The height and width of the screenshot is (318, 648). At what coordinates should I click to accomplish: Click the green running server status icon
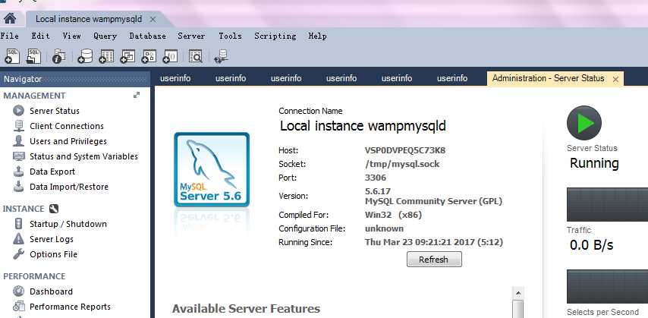pyautogui.click(x=584, y=123)
